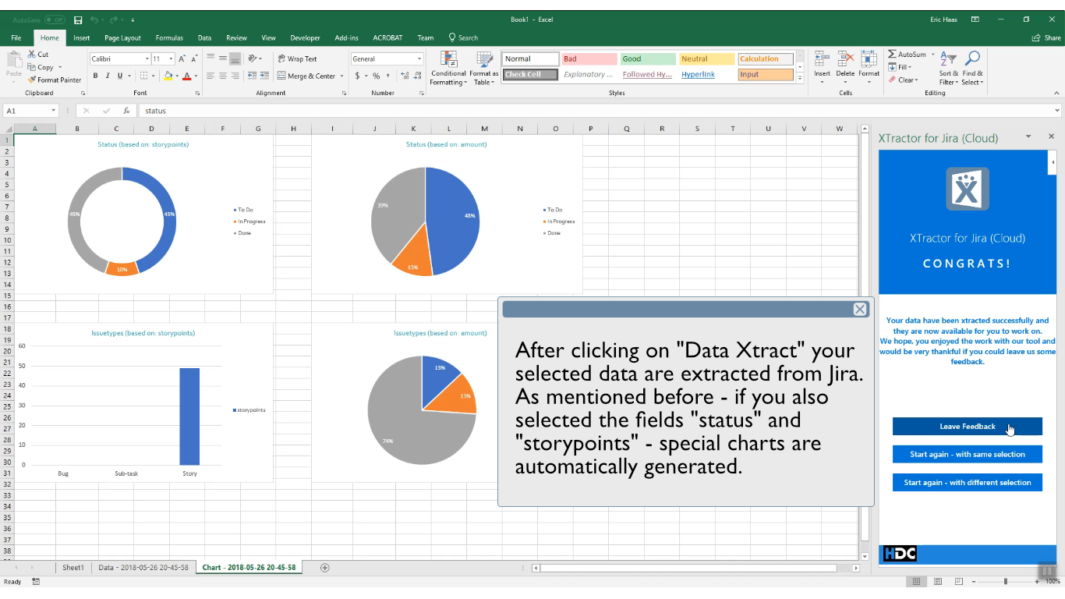Image resolution: width=1065 pixels, height=599 pixels.
Task: Align text to the left
Action: [211, 76]
